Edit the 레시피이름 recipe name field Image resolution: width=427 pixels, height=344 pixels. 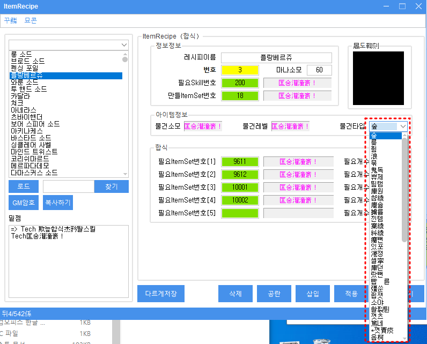[276, 58]
